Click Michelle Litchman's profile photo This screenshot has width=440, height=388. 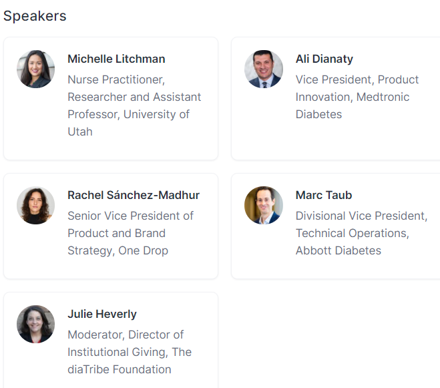pyautogui.click(x=35, y=69)
